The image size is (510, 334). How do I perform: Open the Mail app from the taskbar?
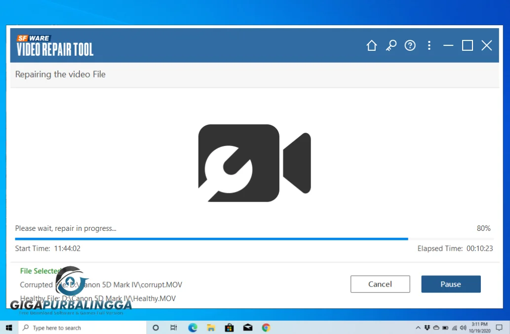click(x=248, y=328)
